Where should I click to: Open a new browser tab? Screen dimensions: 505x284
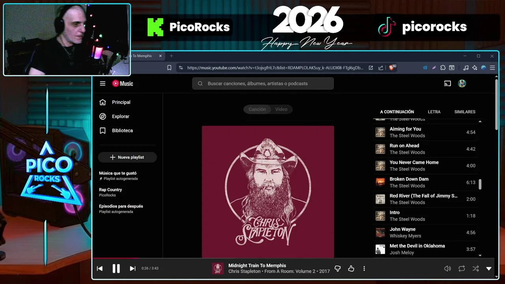171,56
